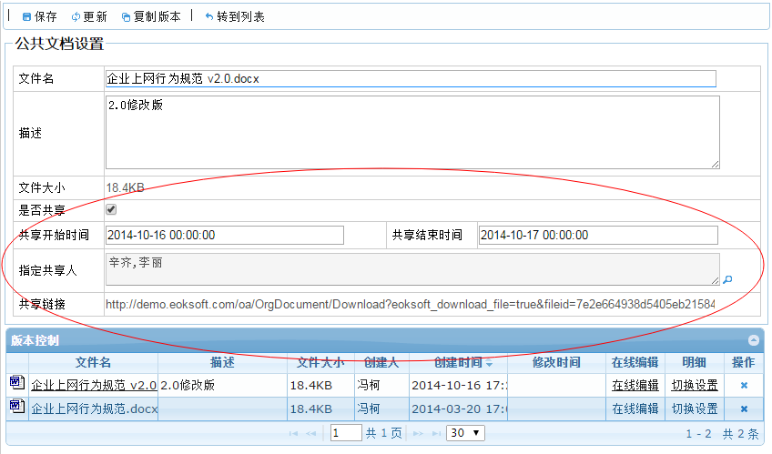Viewport: 772px width, 454px height.
Task: Click the 文件名 column header
Action: pos(93,363)
